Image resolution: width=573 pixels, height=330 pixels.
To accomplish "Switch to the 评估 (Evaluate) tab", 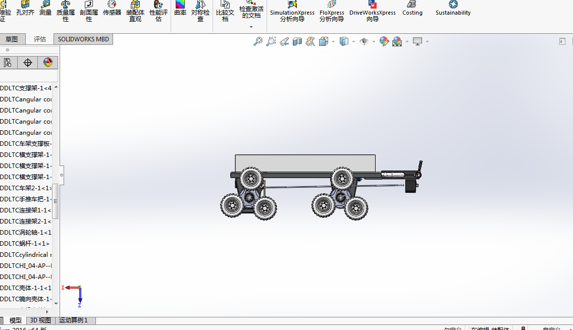I will click(40, 39).
